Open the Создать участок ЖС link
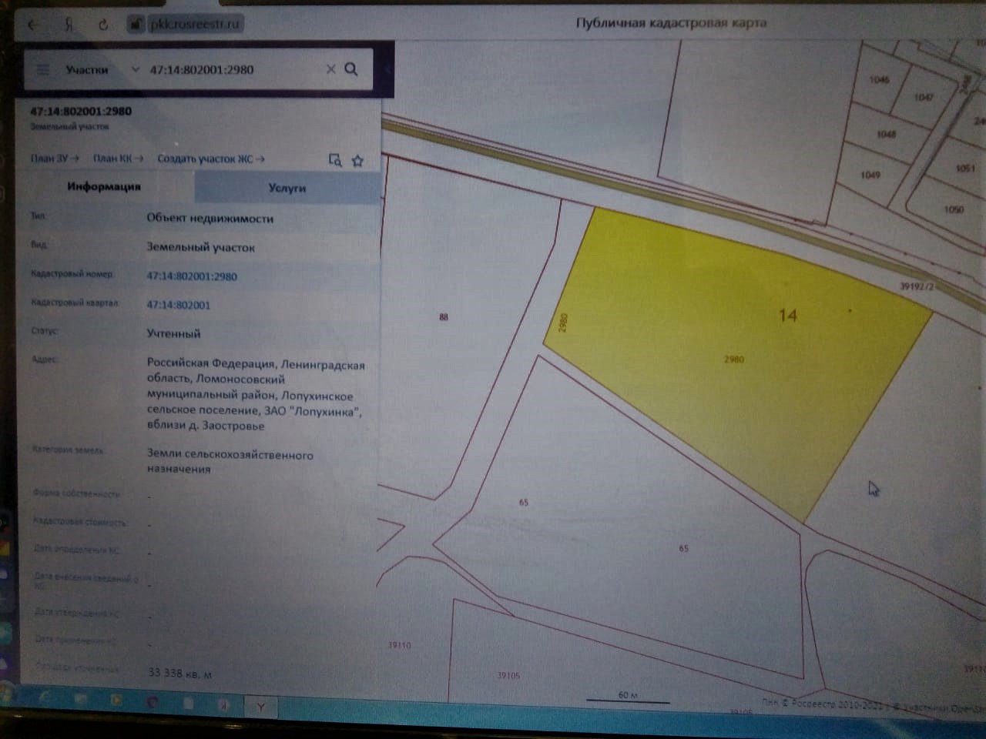The width and height of the screenshot is (986, 739). click(211, 159)
